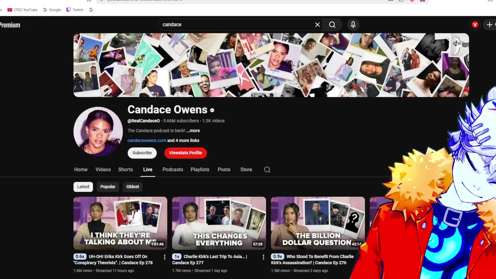Switch to the Store tab
Screen dimensions: 496x279
(246, 169)
